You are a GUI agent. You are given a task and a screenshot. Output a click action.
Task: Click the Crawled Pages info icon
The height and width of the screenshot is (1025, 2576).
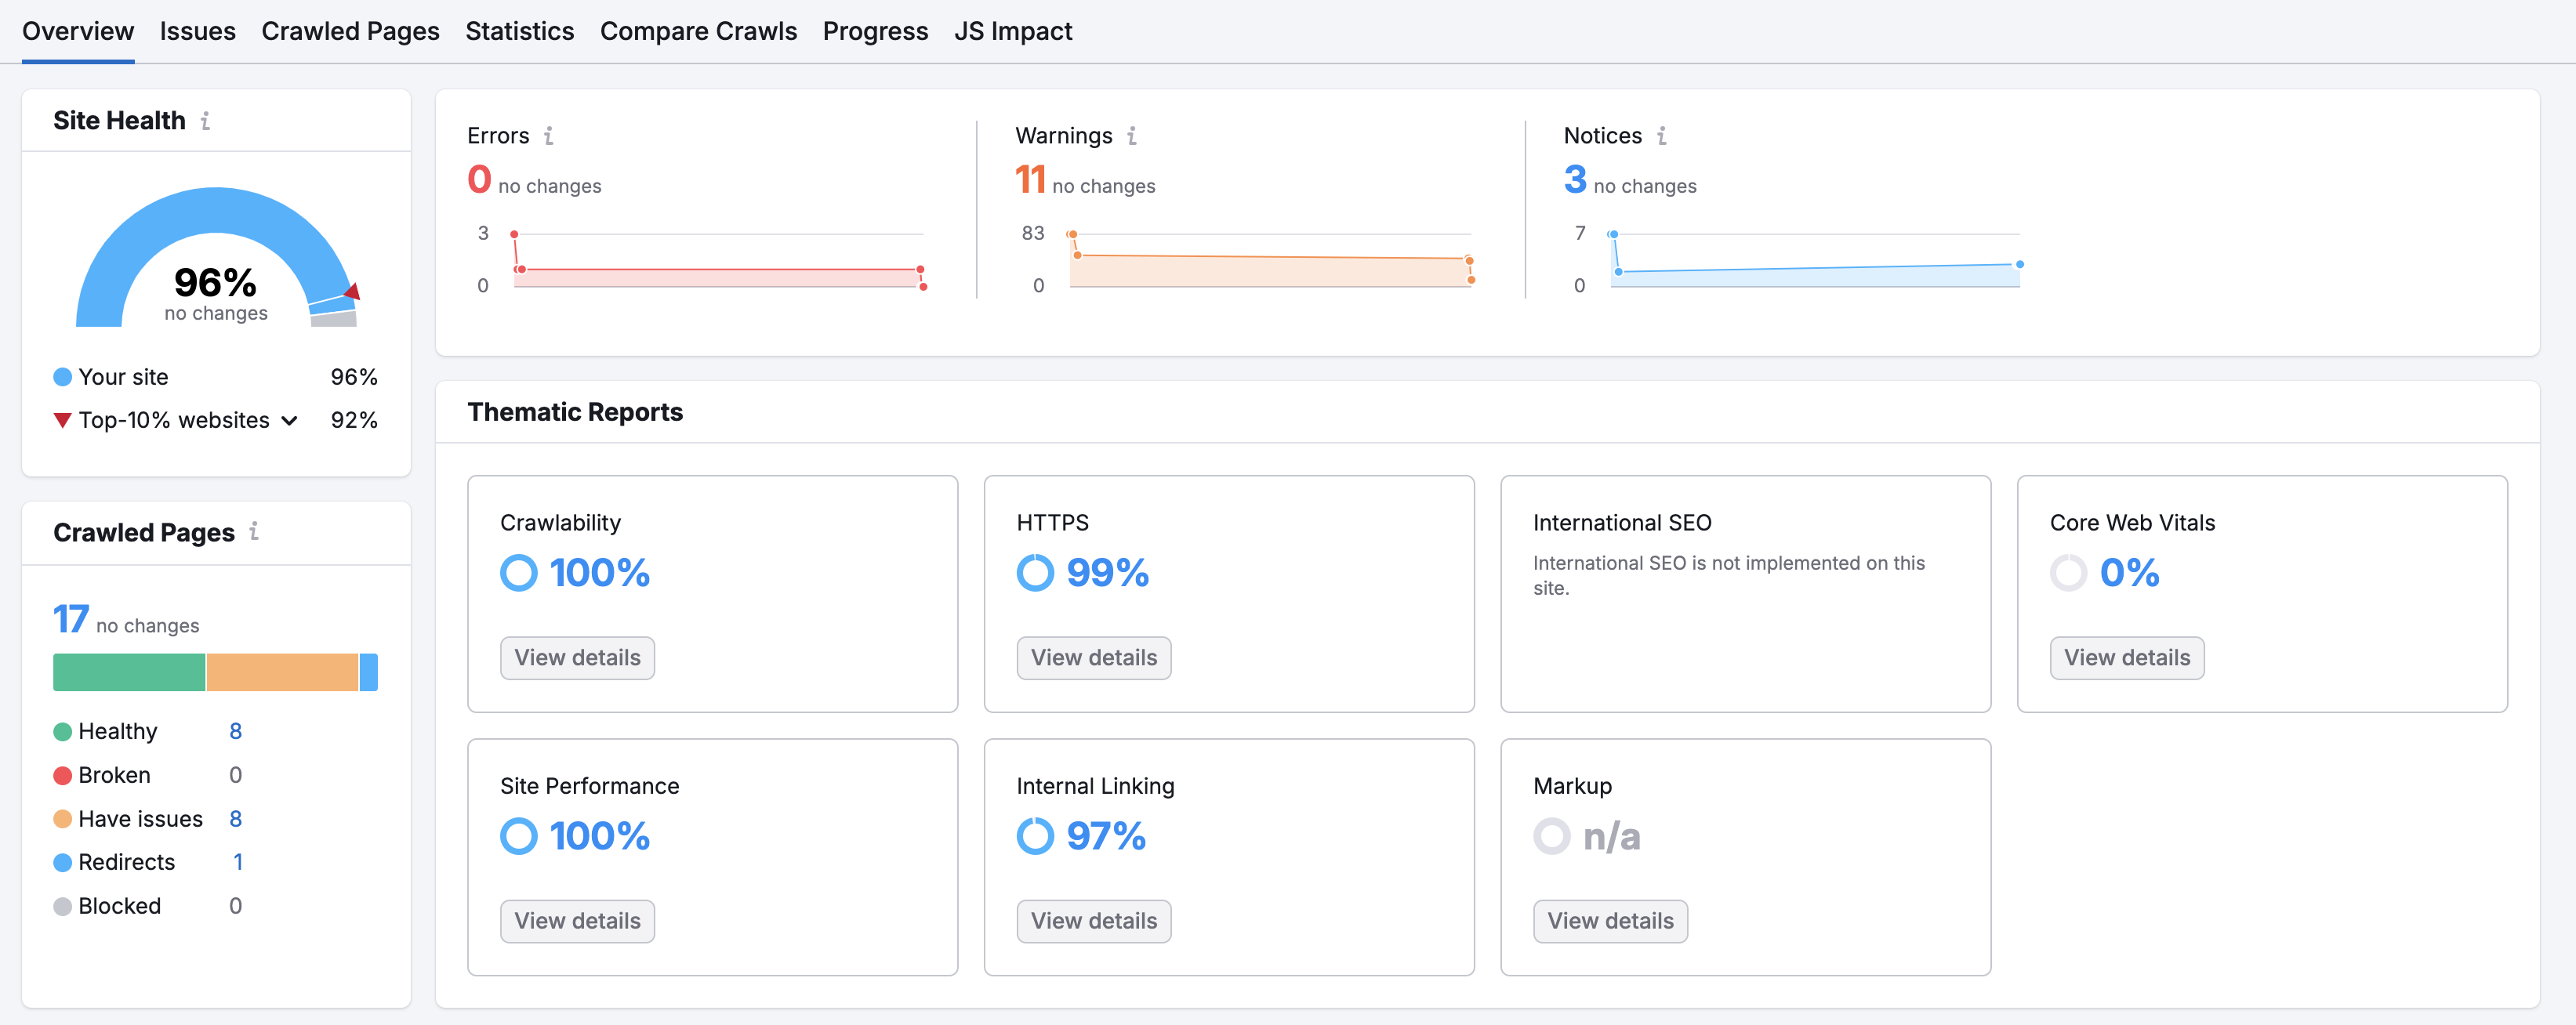[254, 532]
